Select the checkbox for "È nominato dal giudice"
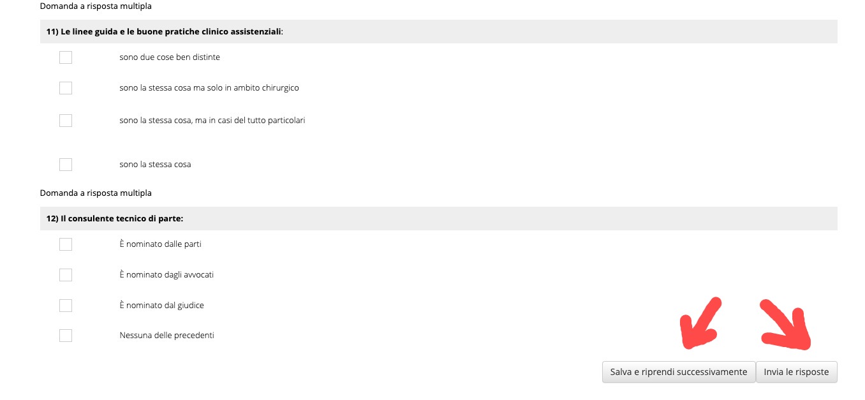865x400 pixels. (x=66, y=306)
